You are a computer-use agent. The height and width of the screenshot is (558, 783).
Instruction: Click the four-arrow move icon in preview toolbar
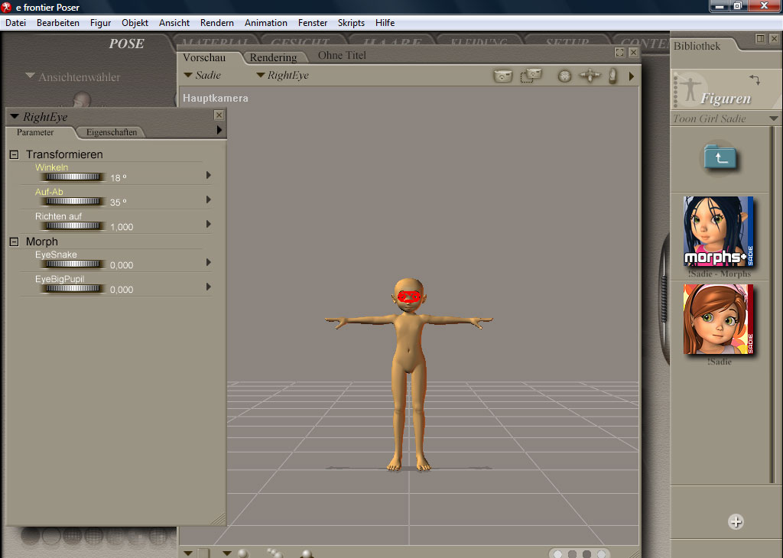click(x=589, y=76)
